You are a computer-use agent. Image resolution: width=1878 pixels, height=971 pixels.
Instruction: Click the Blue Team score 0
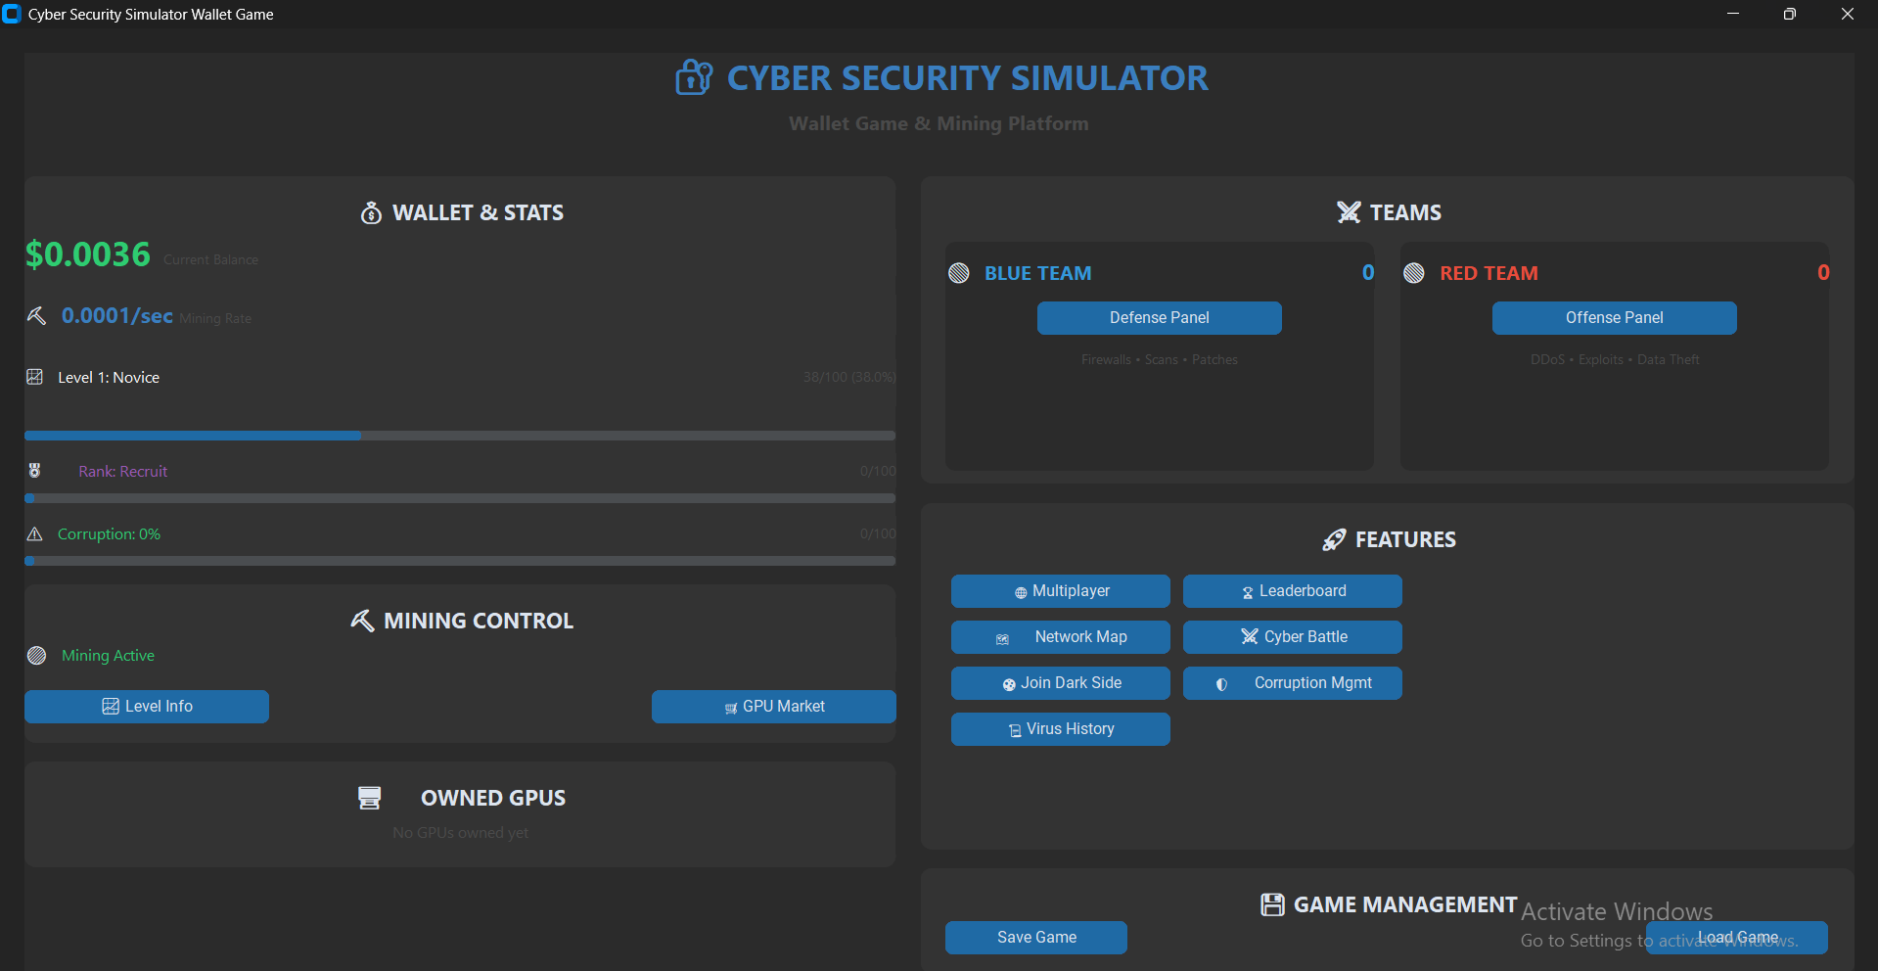coord(1368,273)
